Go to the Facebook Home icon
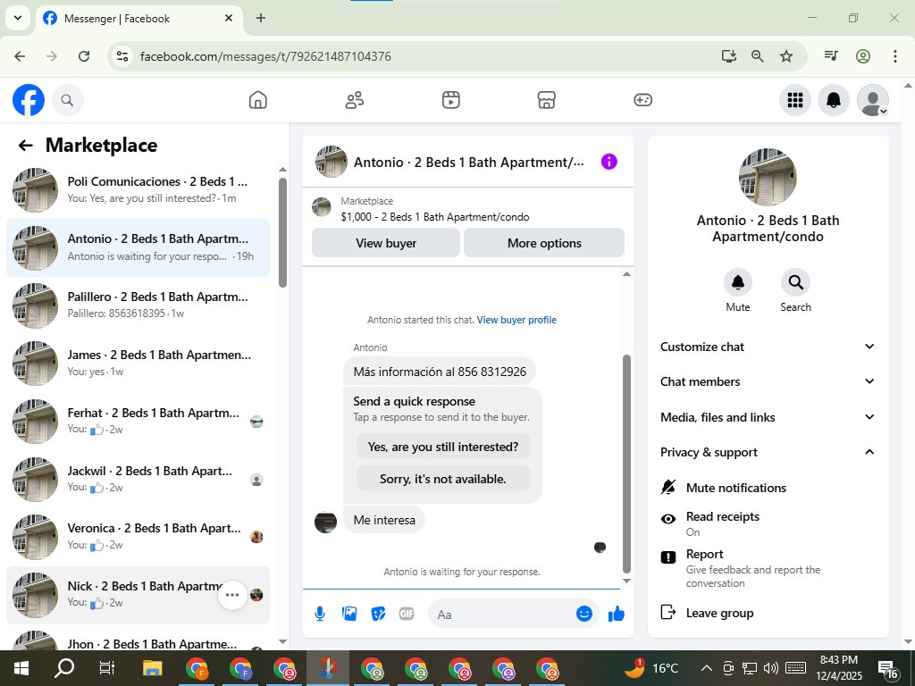This screenshot has width=915, height=686. [x=257, y=100]
